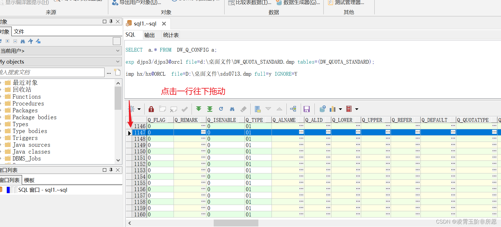Click the refresh icon in grid toolbar
This screenshot has height=227, width=501.
pyautogui.click(x=221, y=109)
